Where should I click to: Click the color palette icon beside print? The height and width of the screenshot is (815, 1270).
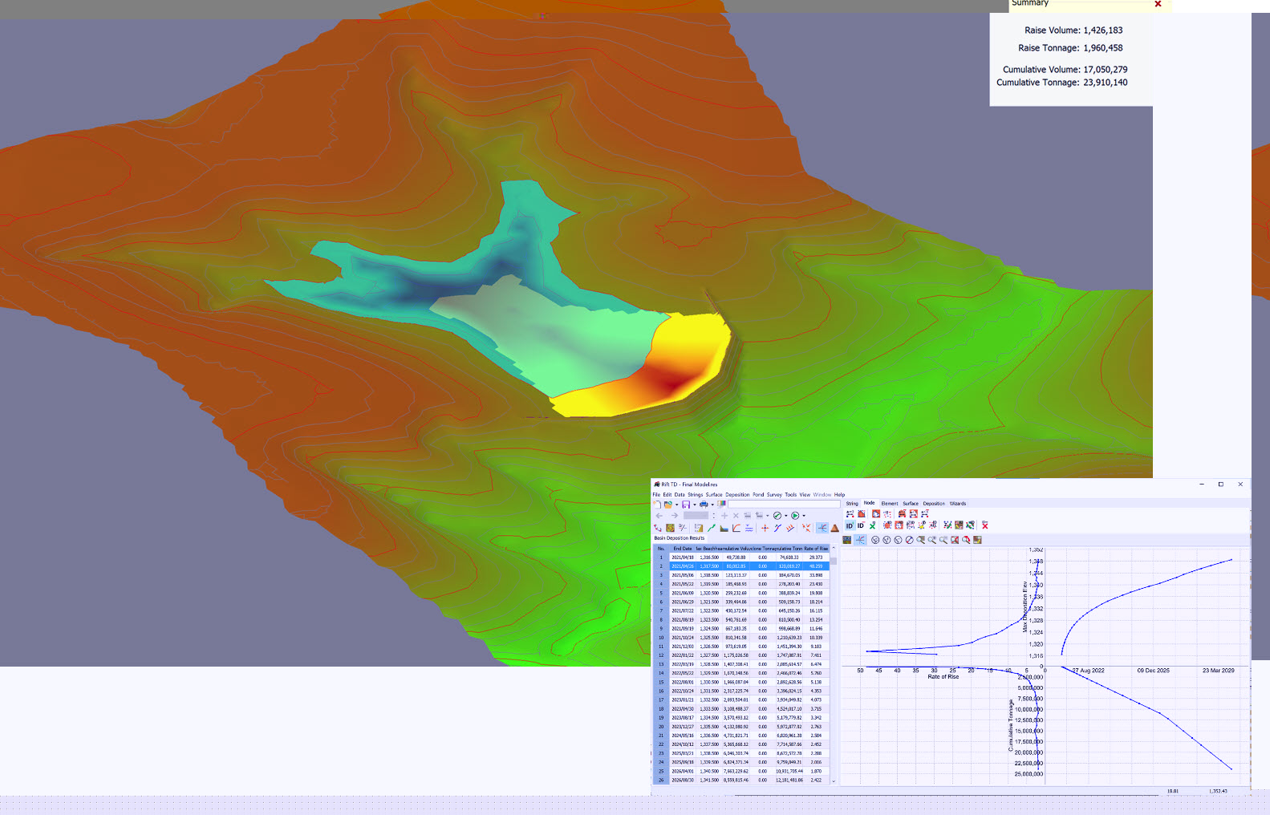pos(722,505)
